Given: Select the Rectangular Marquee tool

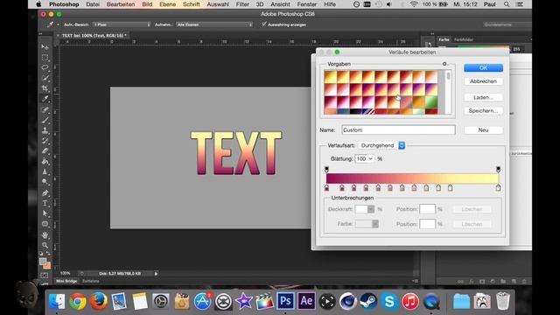Looking at the screenshot, I should (45, 58).
